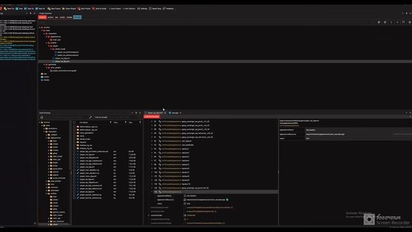Open the Settings toolbar item

click(142, 8)
